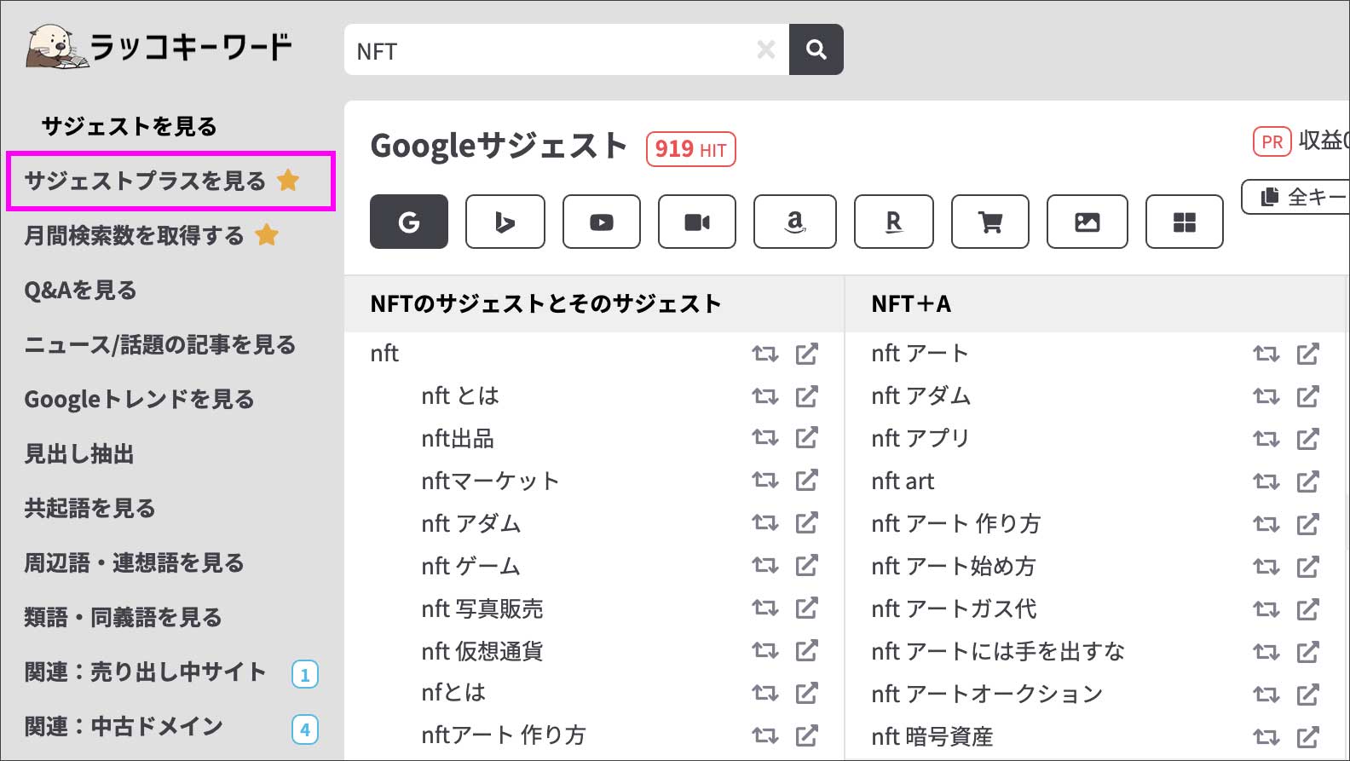1350x761 pixels.
Task: Select the video camera suggest icon
Action: point(696,222)
